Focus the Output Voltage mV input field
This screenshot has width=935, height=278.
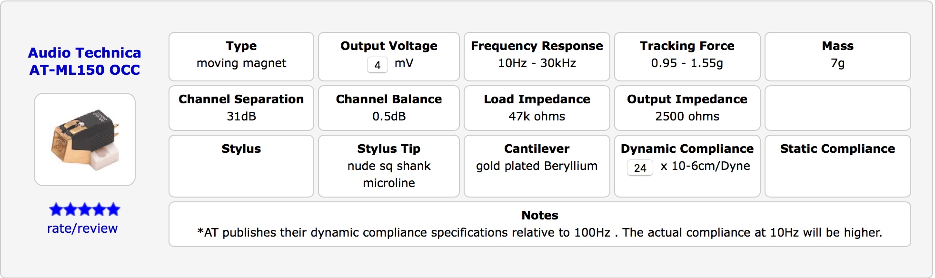tap(378, 65)
